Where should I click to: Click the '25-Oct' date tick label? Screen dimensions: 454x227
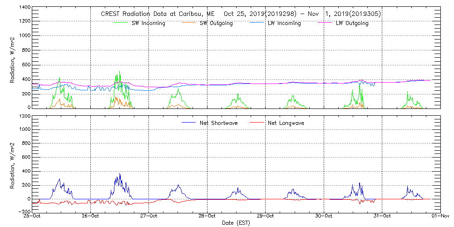[x=33, y=216]
